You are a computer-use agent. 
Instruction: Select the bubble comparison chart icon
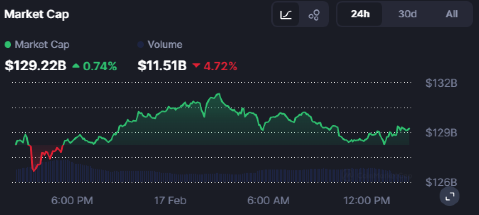click(314, 14)
